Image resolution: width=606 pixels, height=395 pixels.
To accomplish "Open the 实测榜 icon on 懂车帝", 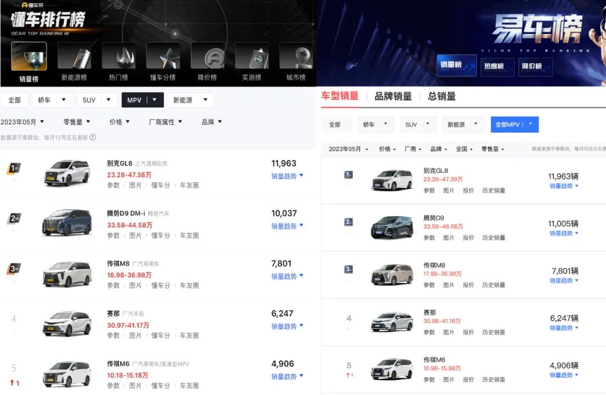I will tap(251, 57).
